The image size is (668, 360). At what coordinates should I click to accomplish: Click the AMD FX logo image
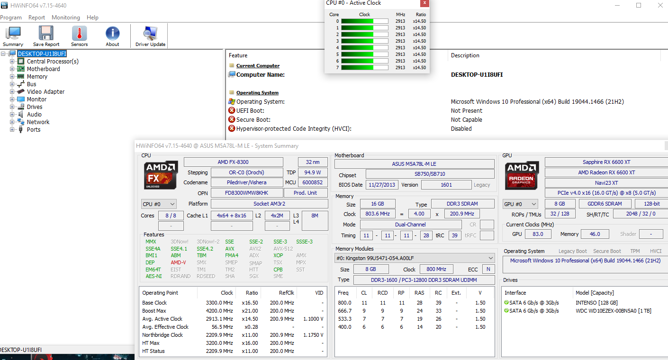pyautogui.click(x=161, y=175)
